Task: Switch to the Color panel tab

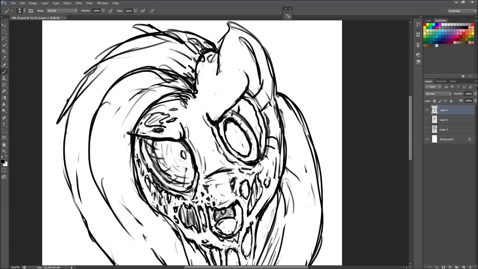Action: [428, 21]
